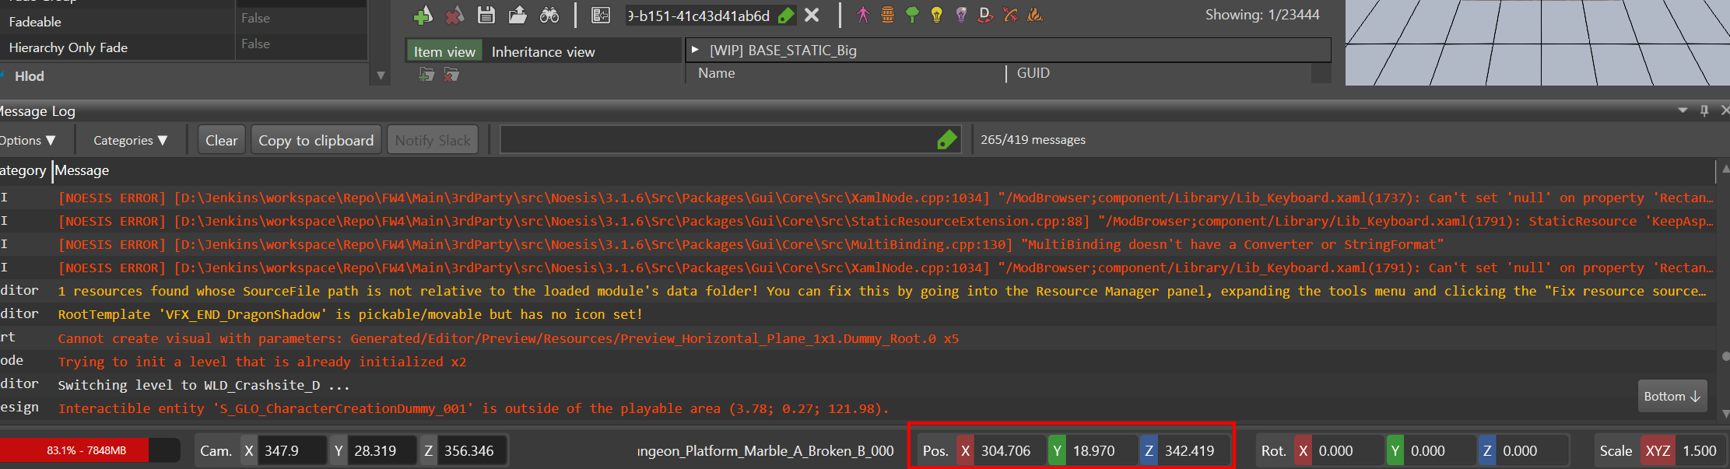Click the delete template red X icon
The image size is (1730, 469).
click(x=454, y=15)
